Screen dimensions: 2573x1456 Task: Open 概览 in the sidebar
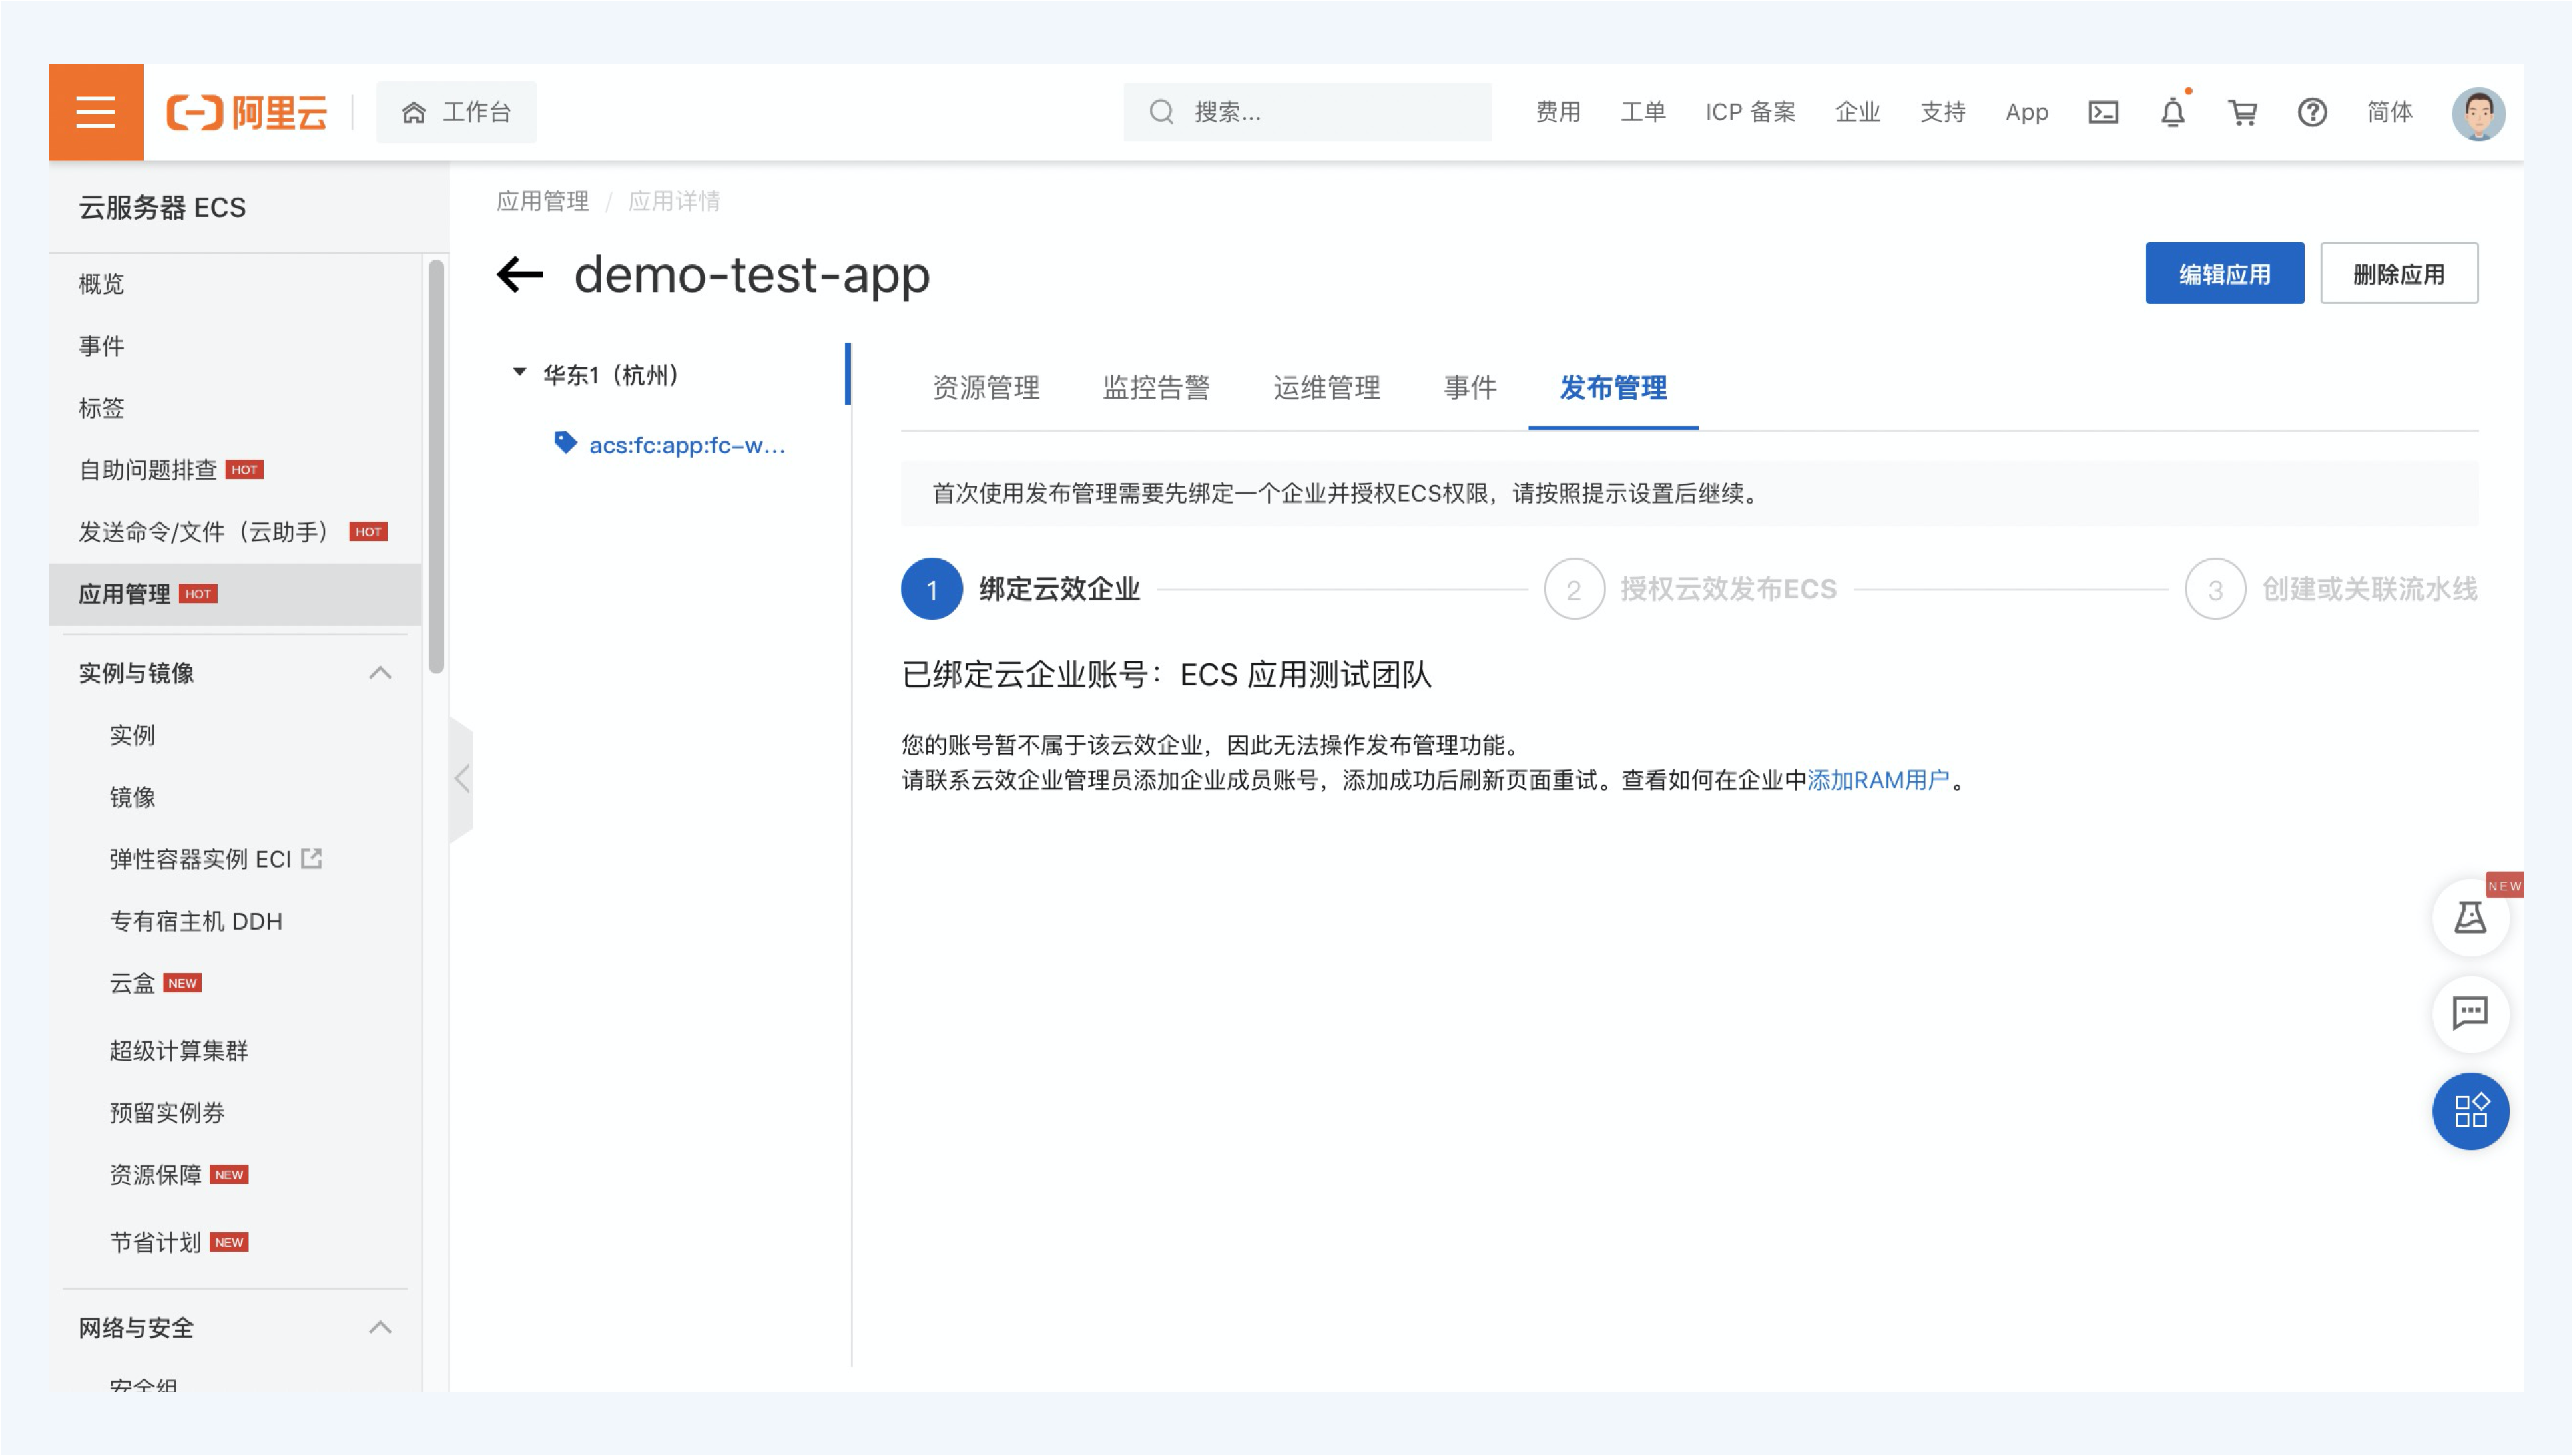[x=101, y=284]
